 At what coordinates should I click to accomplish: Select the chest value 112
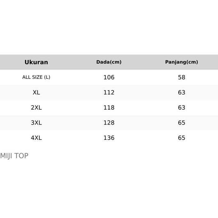(109, 92)
